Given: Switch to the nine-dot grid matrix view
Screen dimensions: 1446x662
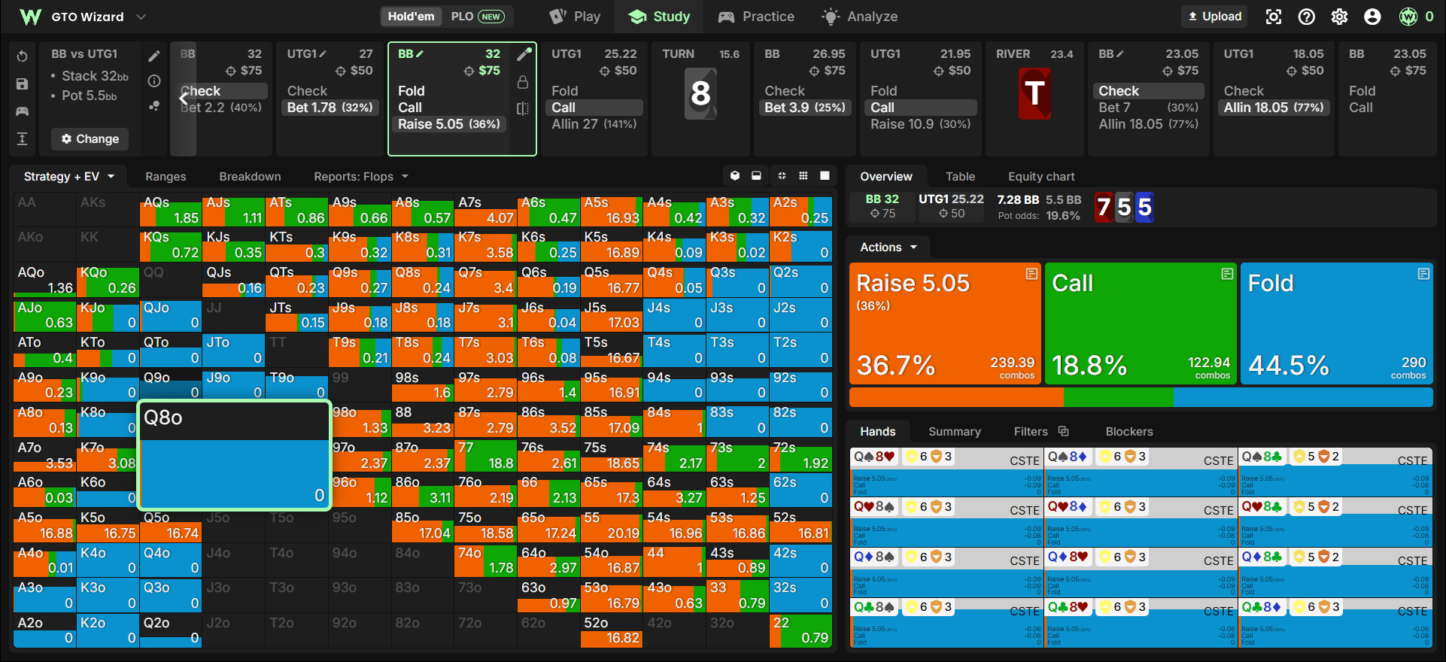Looking at the screenshot, I should [804, 176].
